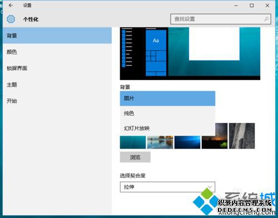Select the beach reflection wallpaper thumbnail
278x218 pixels.
coord(160,142)
